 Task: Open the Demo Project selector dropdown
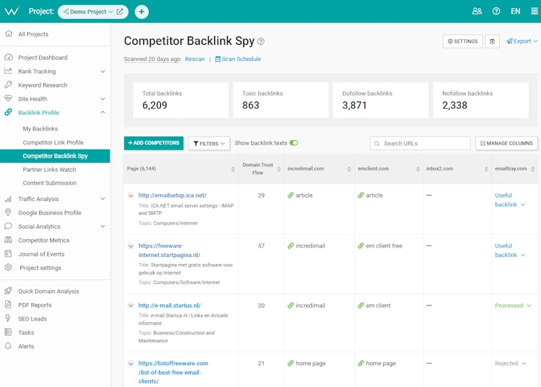[88, 12]
